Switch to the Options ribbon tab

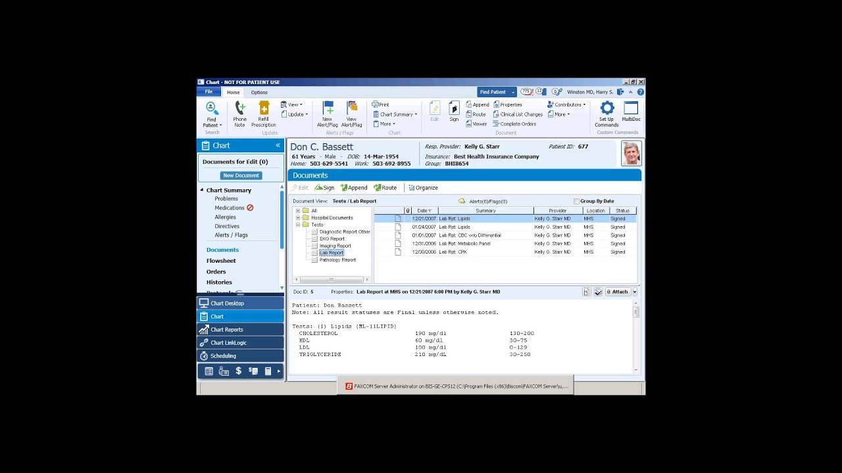click(x=259, y=93)
